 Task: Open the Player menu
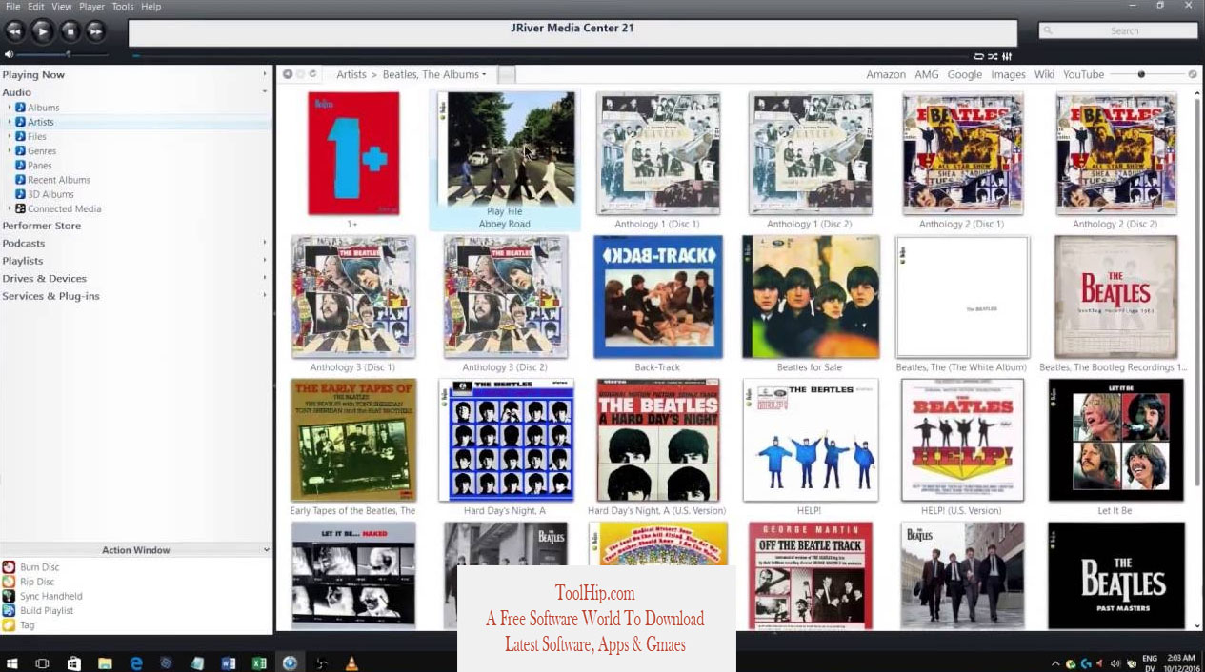(92, 7)
